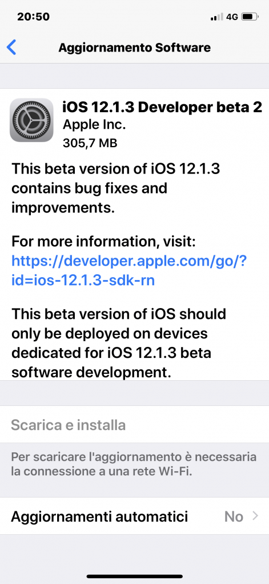
Task: Tap the home indicator bar
Action: coord(135,576)
